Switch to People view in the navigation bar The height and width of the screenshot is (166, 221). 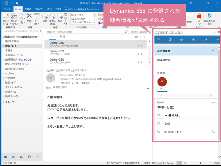tap(21, 157)
